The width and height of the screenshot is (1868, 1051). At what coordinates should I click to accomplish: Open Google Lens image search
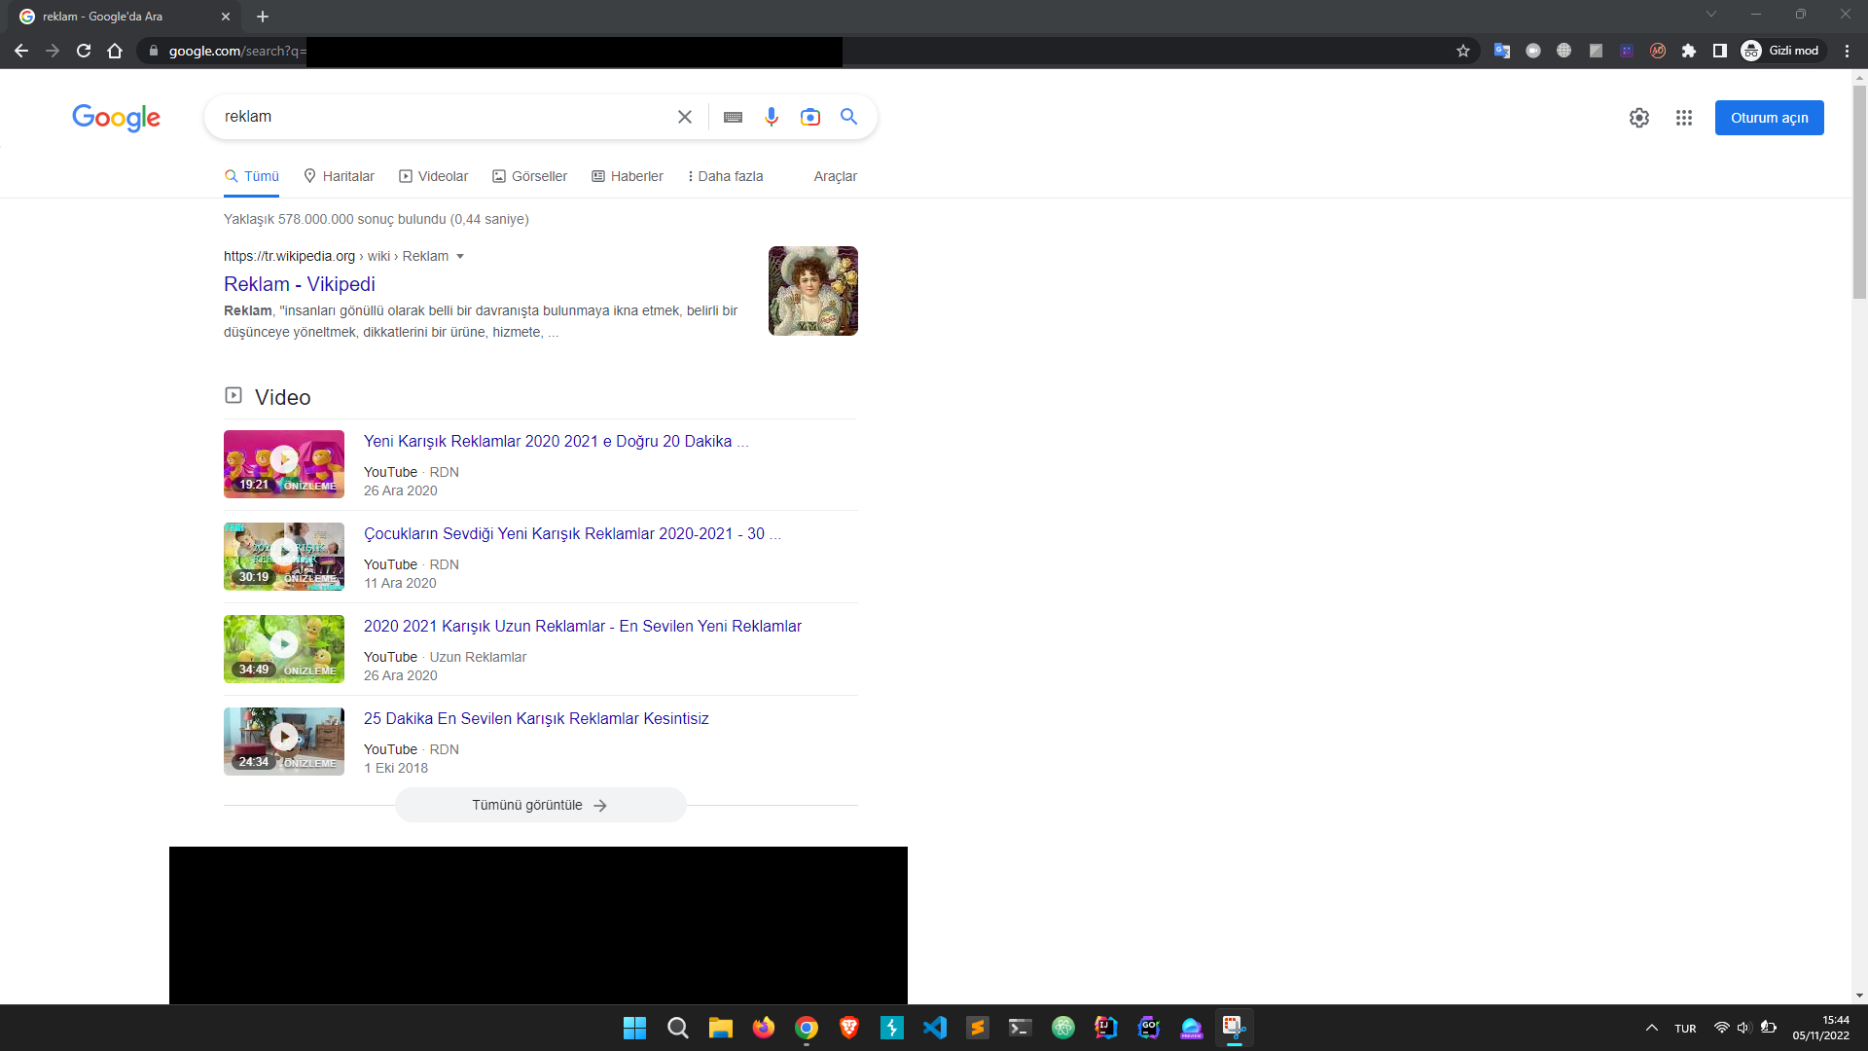click(810, 116)
